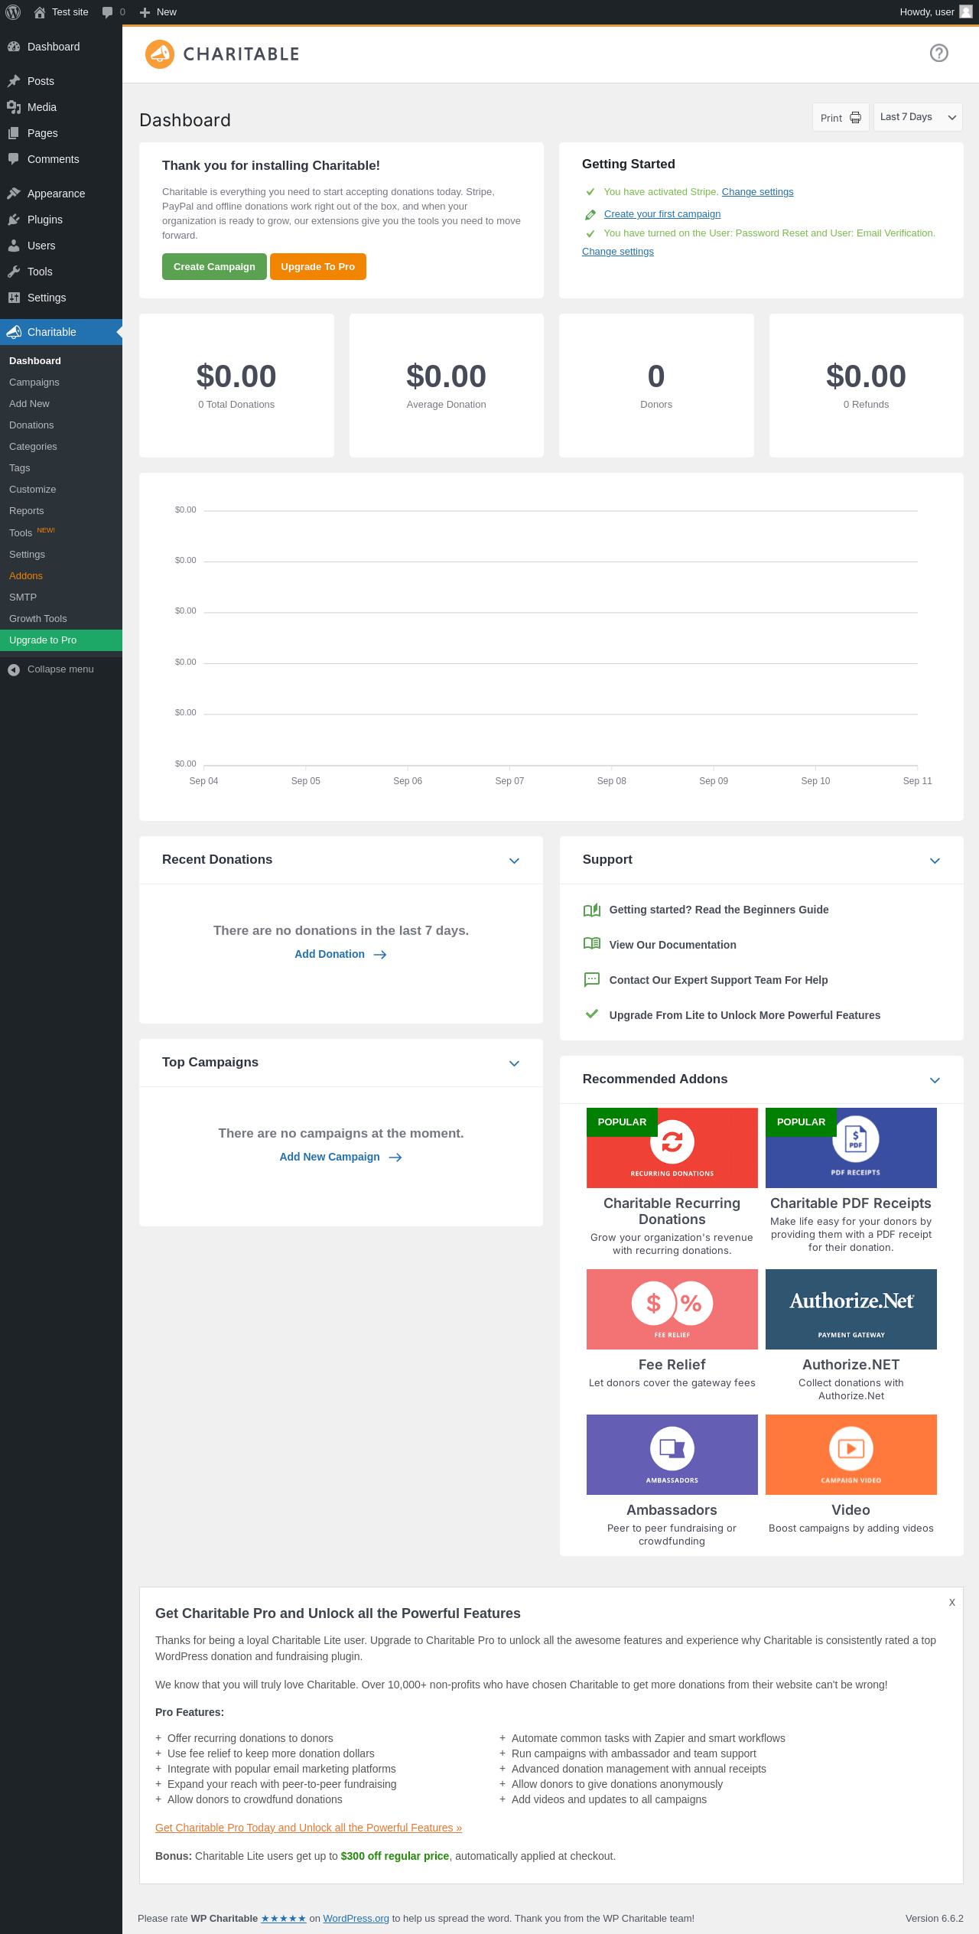Click the support chat bubble icon

(592, 979)
